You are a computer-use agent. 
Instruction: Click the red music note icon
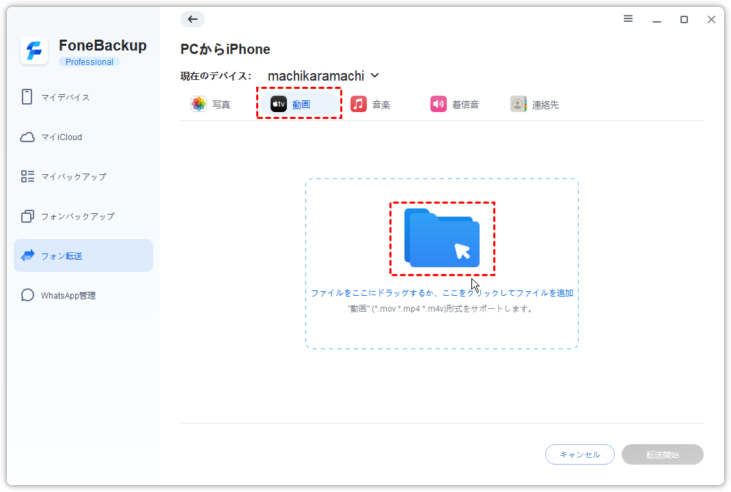pyautogui.click(x=359, y=104)
